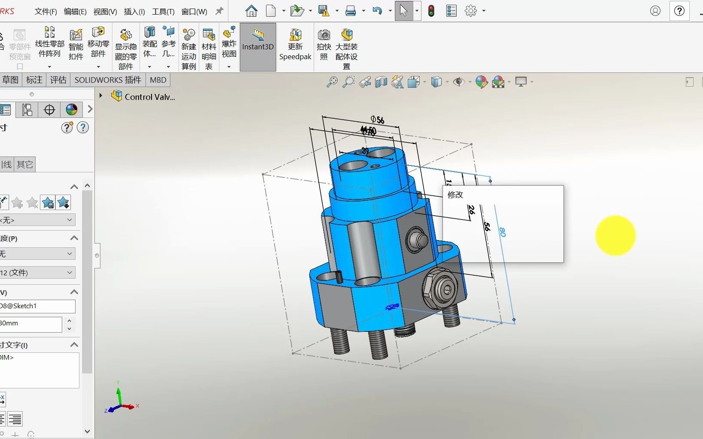Open the Section View tool
This screenshot has width=703, height=439.
click(381, 82)
